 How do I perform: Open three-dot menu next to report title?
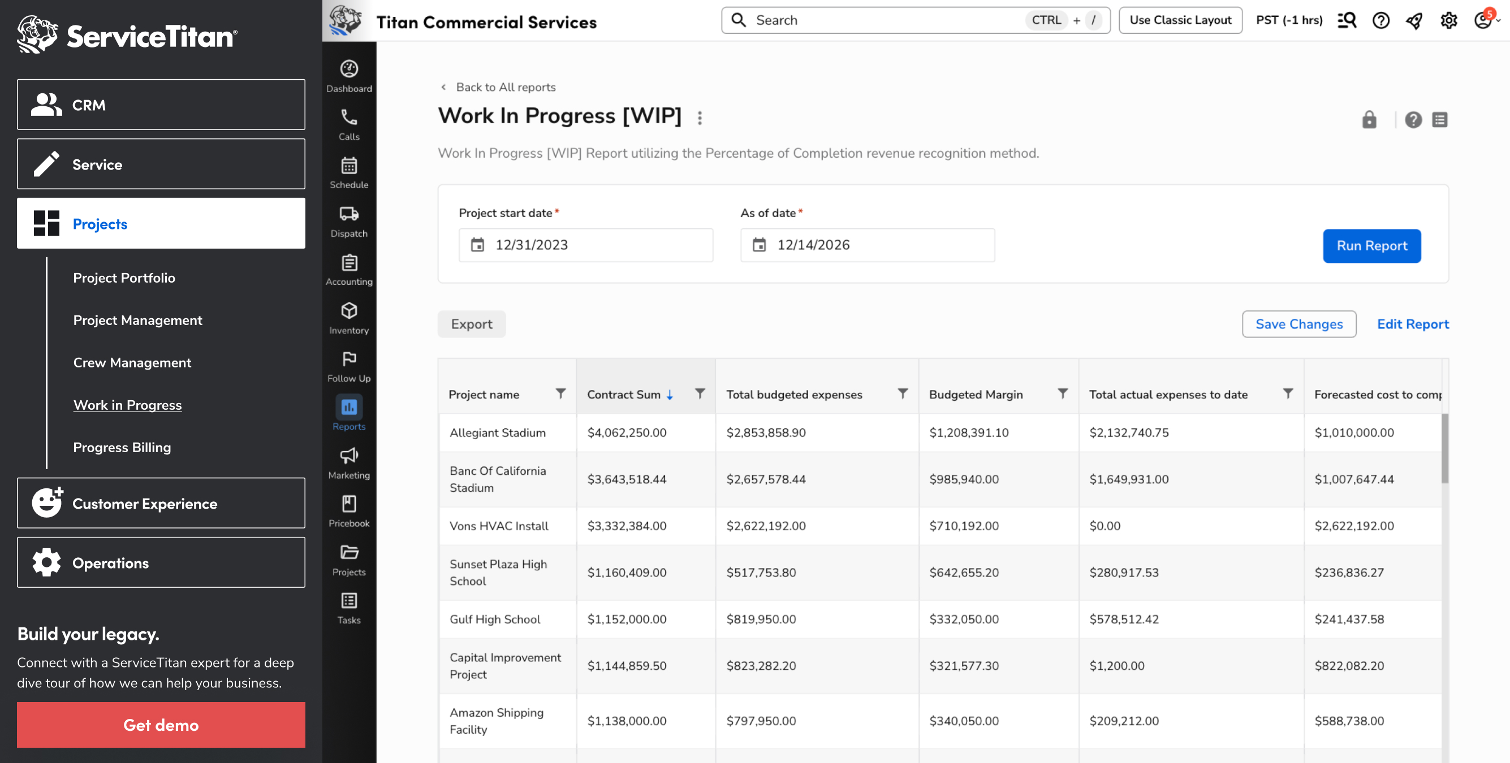[x=700, y=118]
